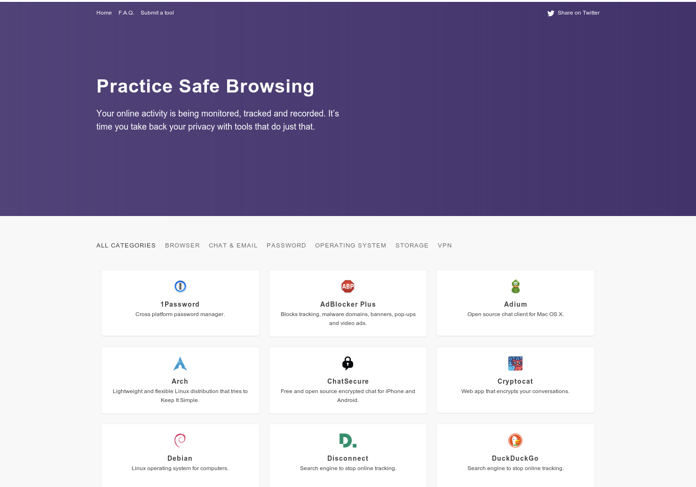Click the ChatSecure padlock icon
The image size is (696, 487).
348,363
